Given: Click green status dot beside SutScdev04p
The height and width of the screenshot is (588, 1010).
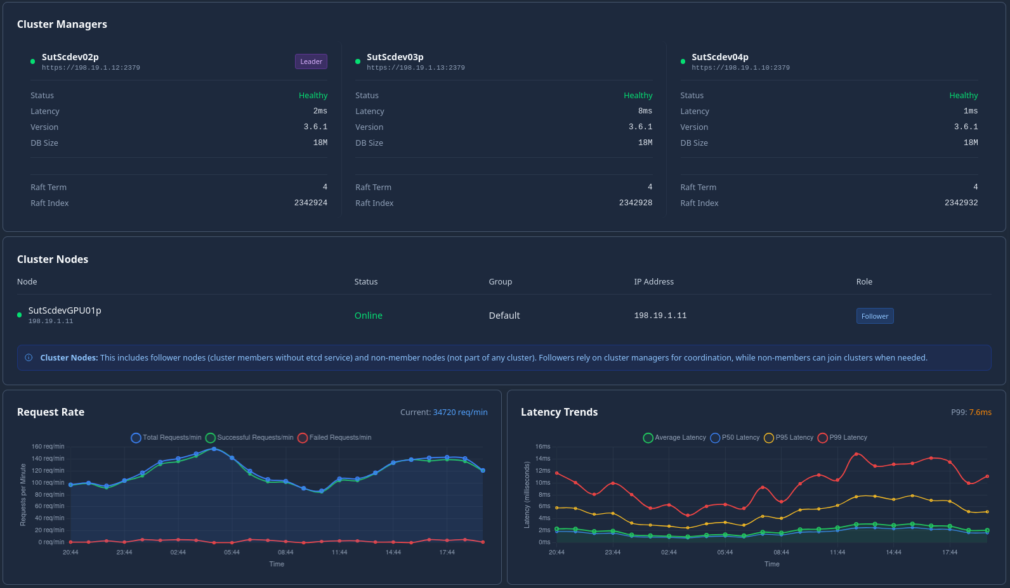Looking at the screenshot, I should (683, 61).
